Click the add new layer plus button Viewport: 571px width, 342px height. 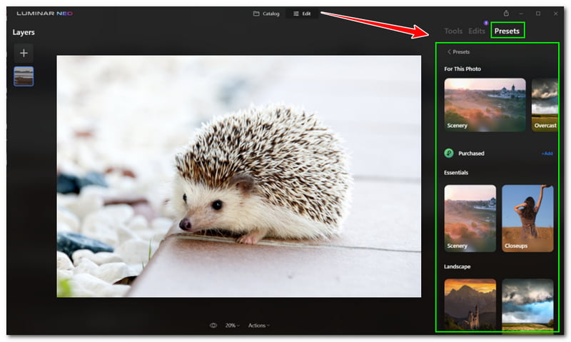coord(24,53)
